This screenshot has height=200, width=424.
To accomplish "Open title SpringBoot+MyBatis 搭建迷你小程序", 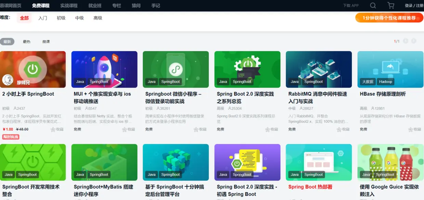I will click(x=103, y=190).
